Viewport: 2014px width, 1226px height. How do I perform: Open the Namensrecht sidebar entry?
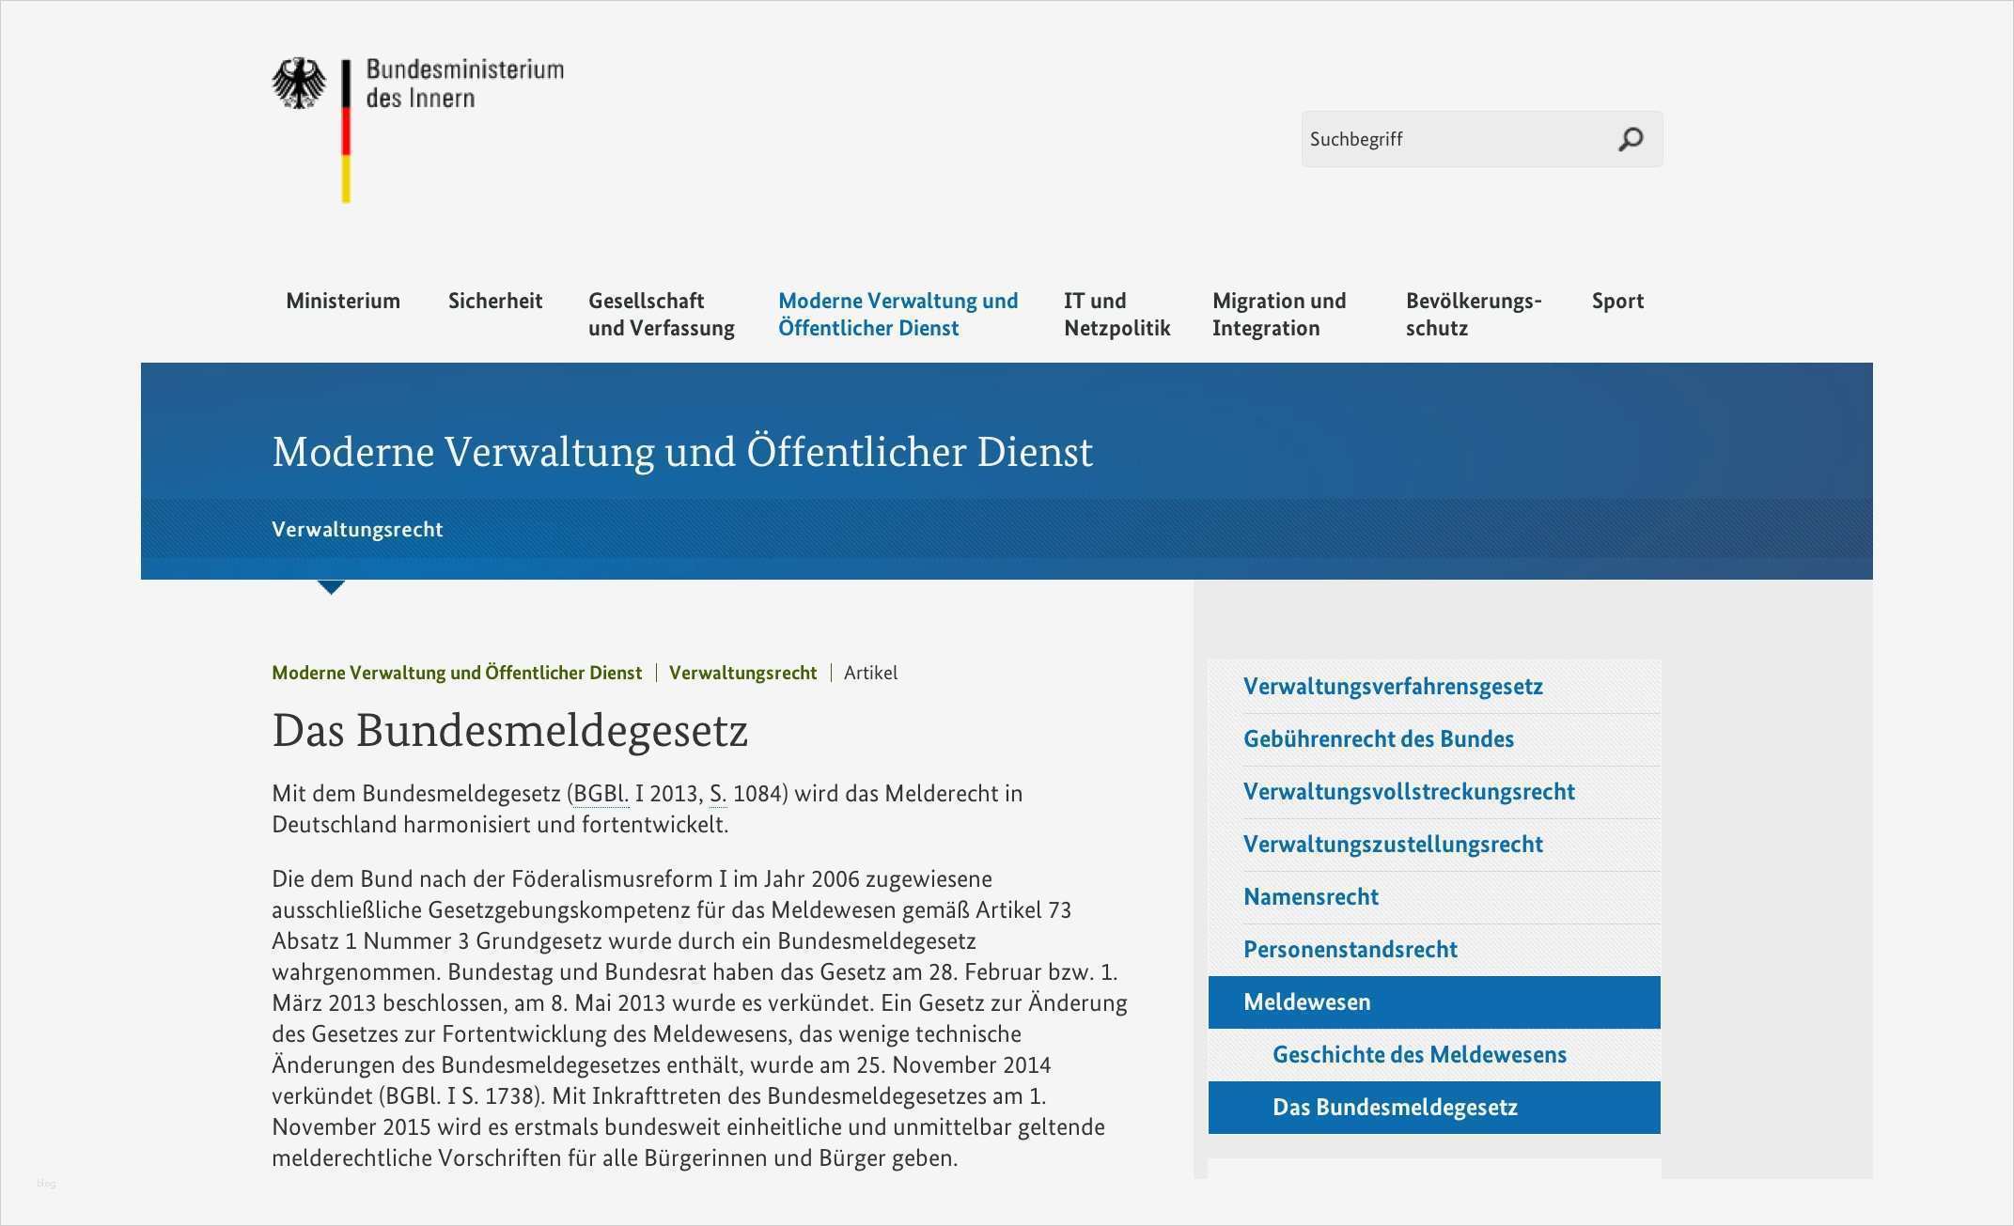1310,897
